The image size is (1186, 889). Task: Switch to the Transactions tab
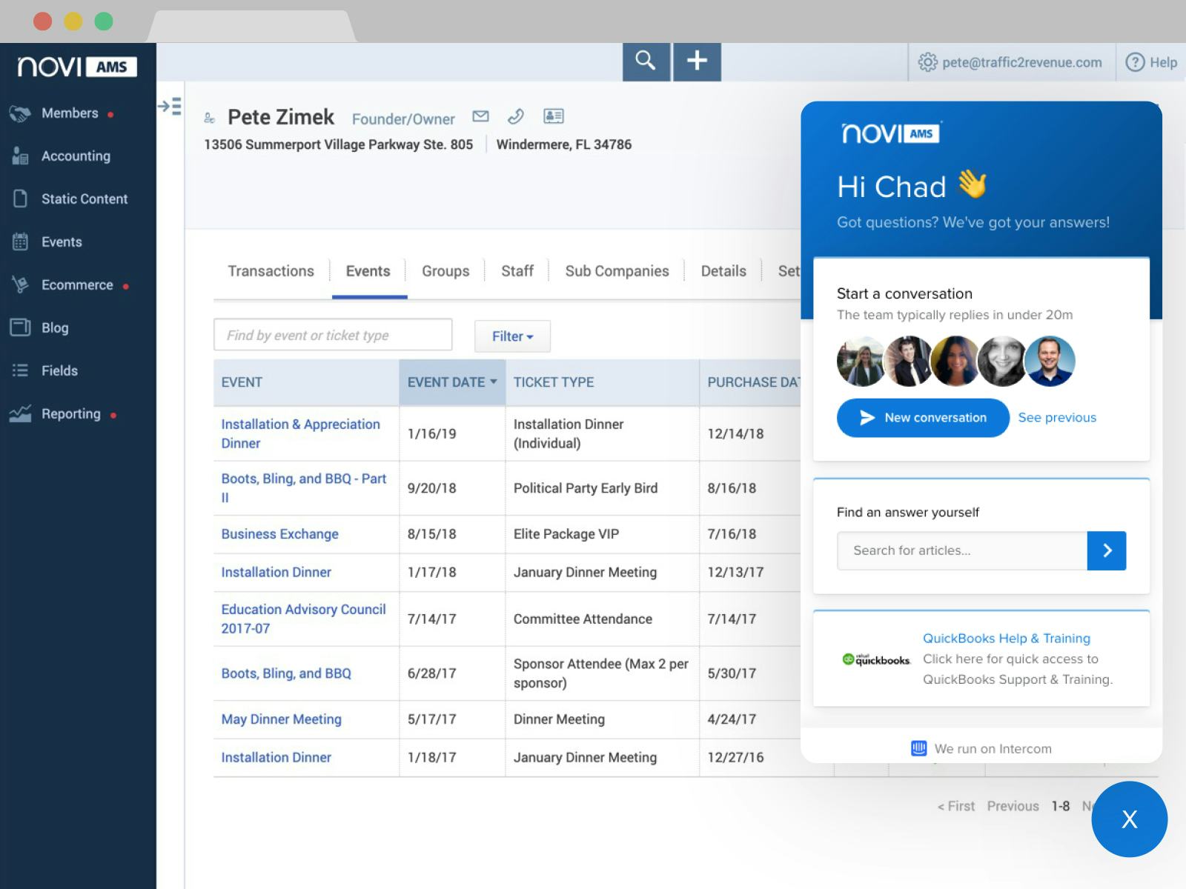coord(271,271)
